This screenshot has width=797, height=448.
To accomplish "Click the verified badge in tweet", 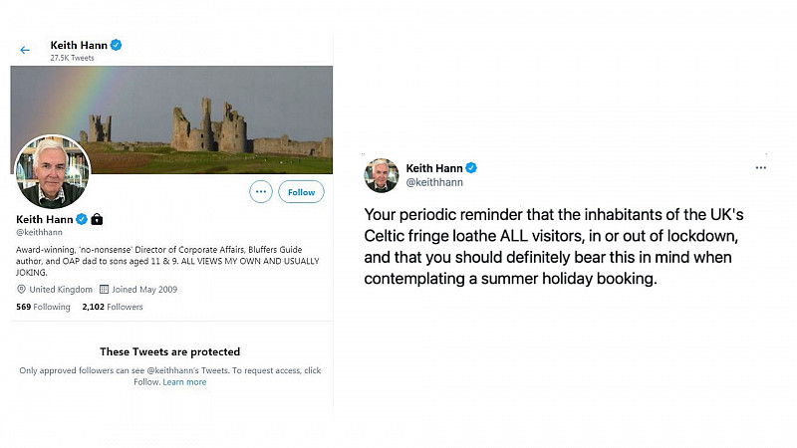I will 471,167.
